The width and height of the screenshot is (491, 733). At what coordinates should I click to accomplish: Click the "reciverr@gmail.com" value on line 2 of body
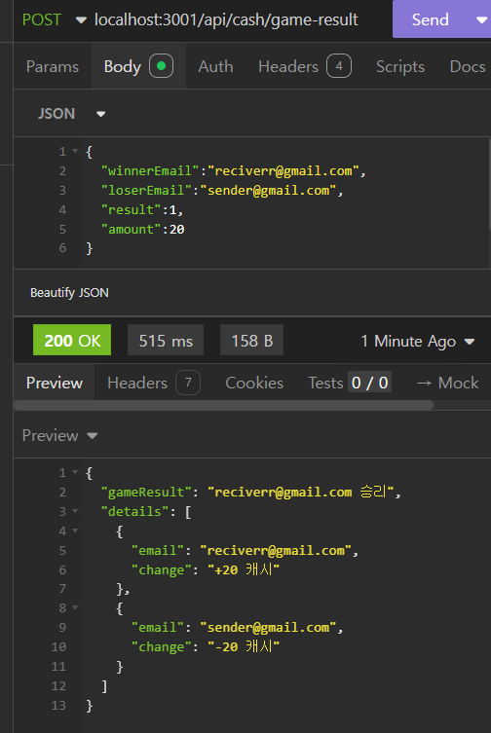coord(283,171)
